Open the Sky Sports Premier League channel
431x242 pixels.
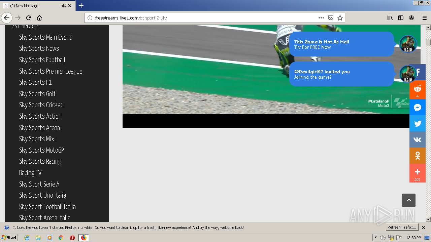[x=51, y=71]
